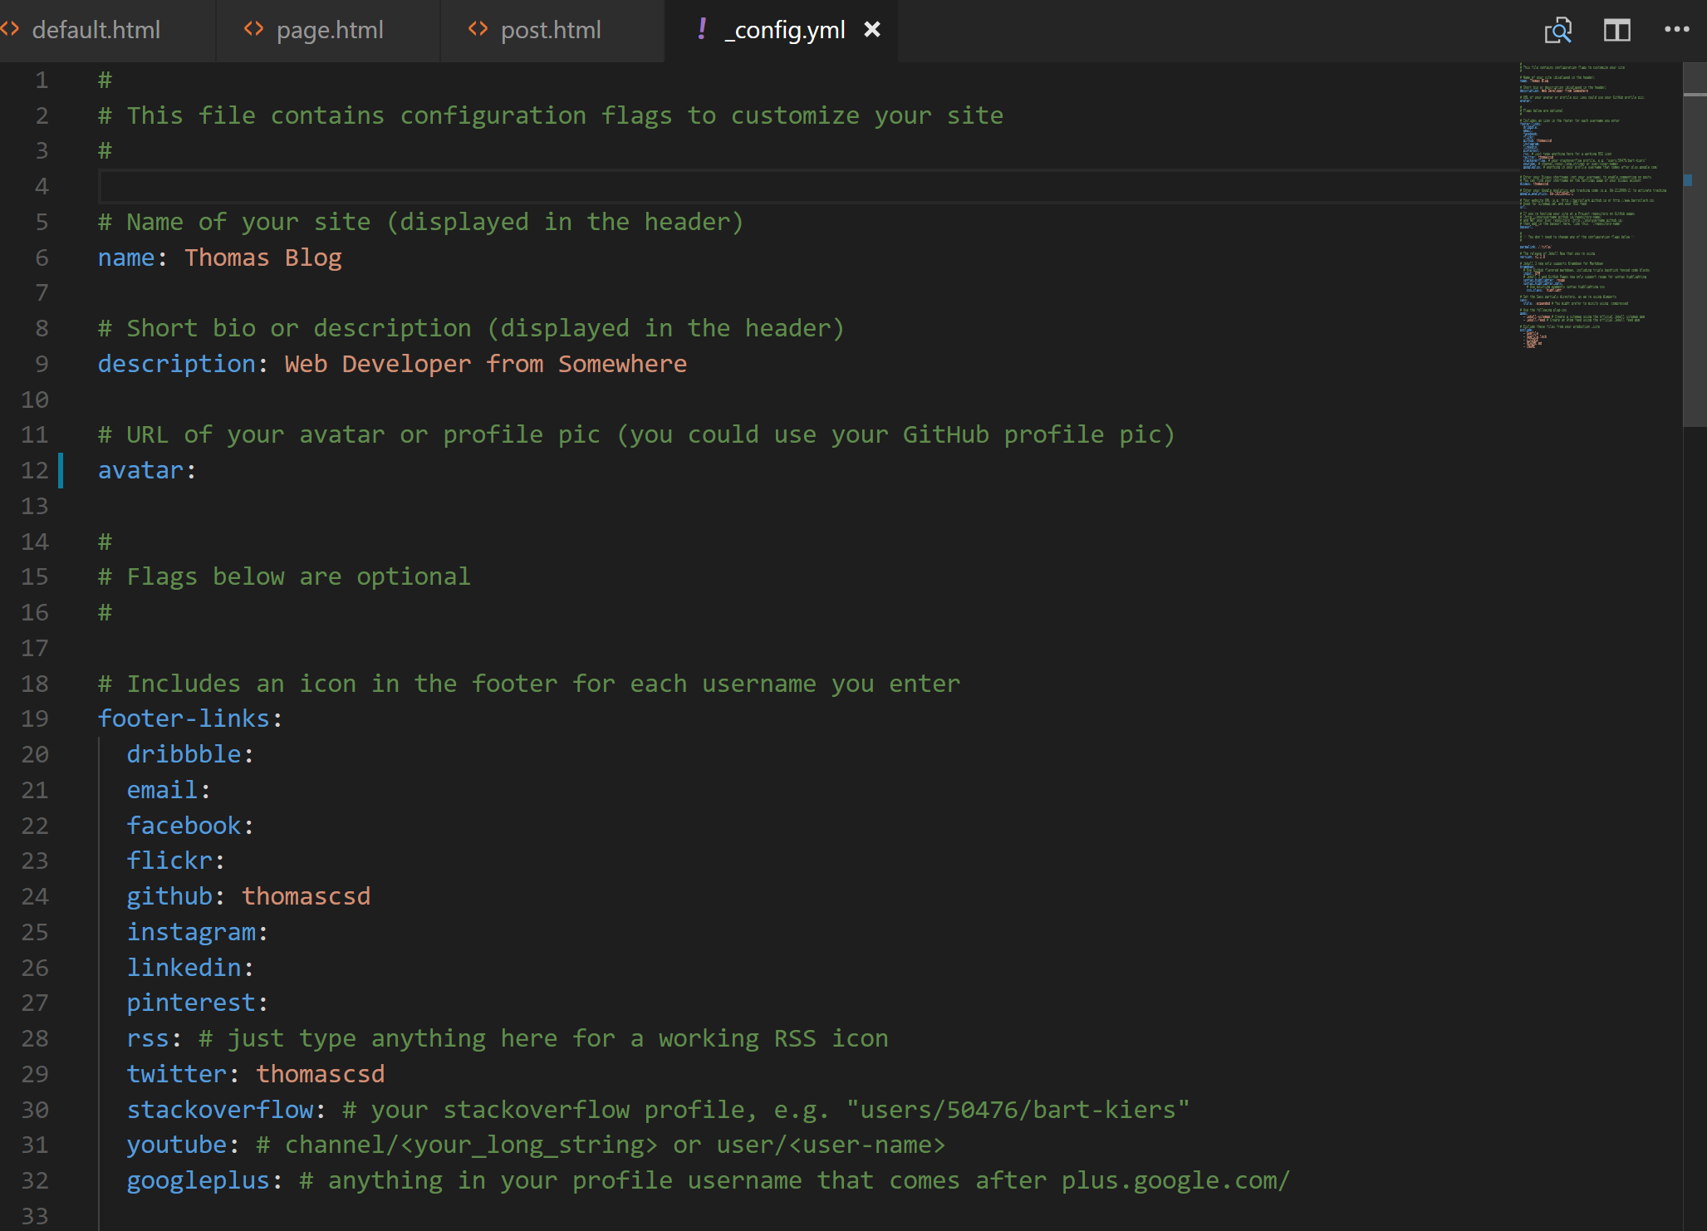Image resolution: width=1707 pixels, height=1231 pixels.
Task: Open the More Actions ellipsis menu
Action: [1676, 30]
